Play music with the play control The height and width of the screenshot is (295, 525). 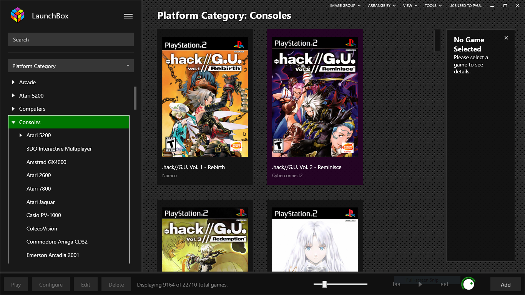[420, 284]
